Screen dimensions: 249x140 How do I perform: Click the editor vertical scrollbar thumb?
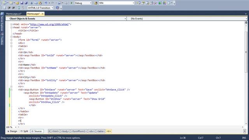(246, 52)
